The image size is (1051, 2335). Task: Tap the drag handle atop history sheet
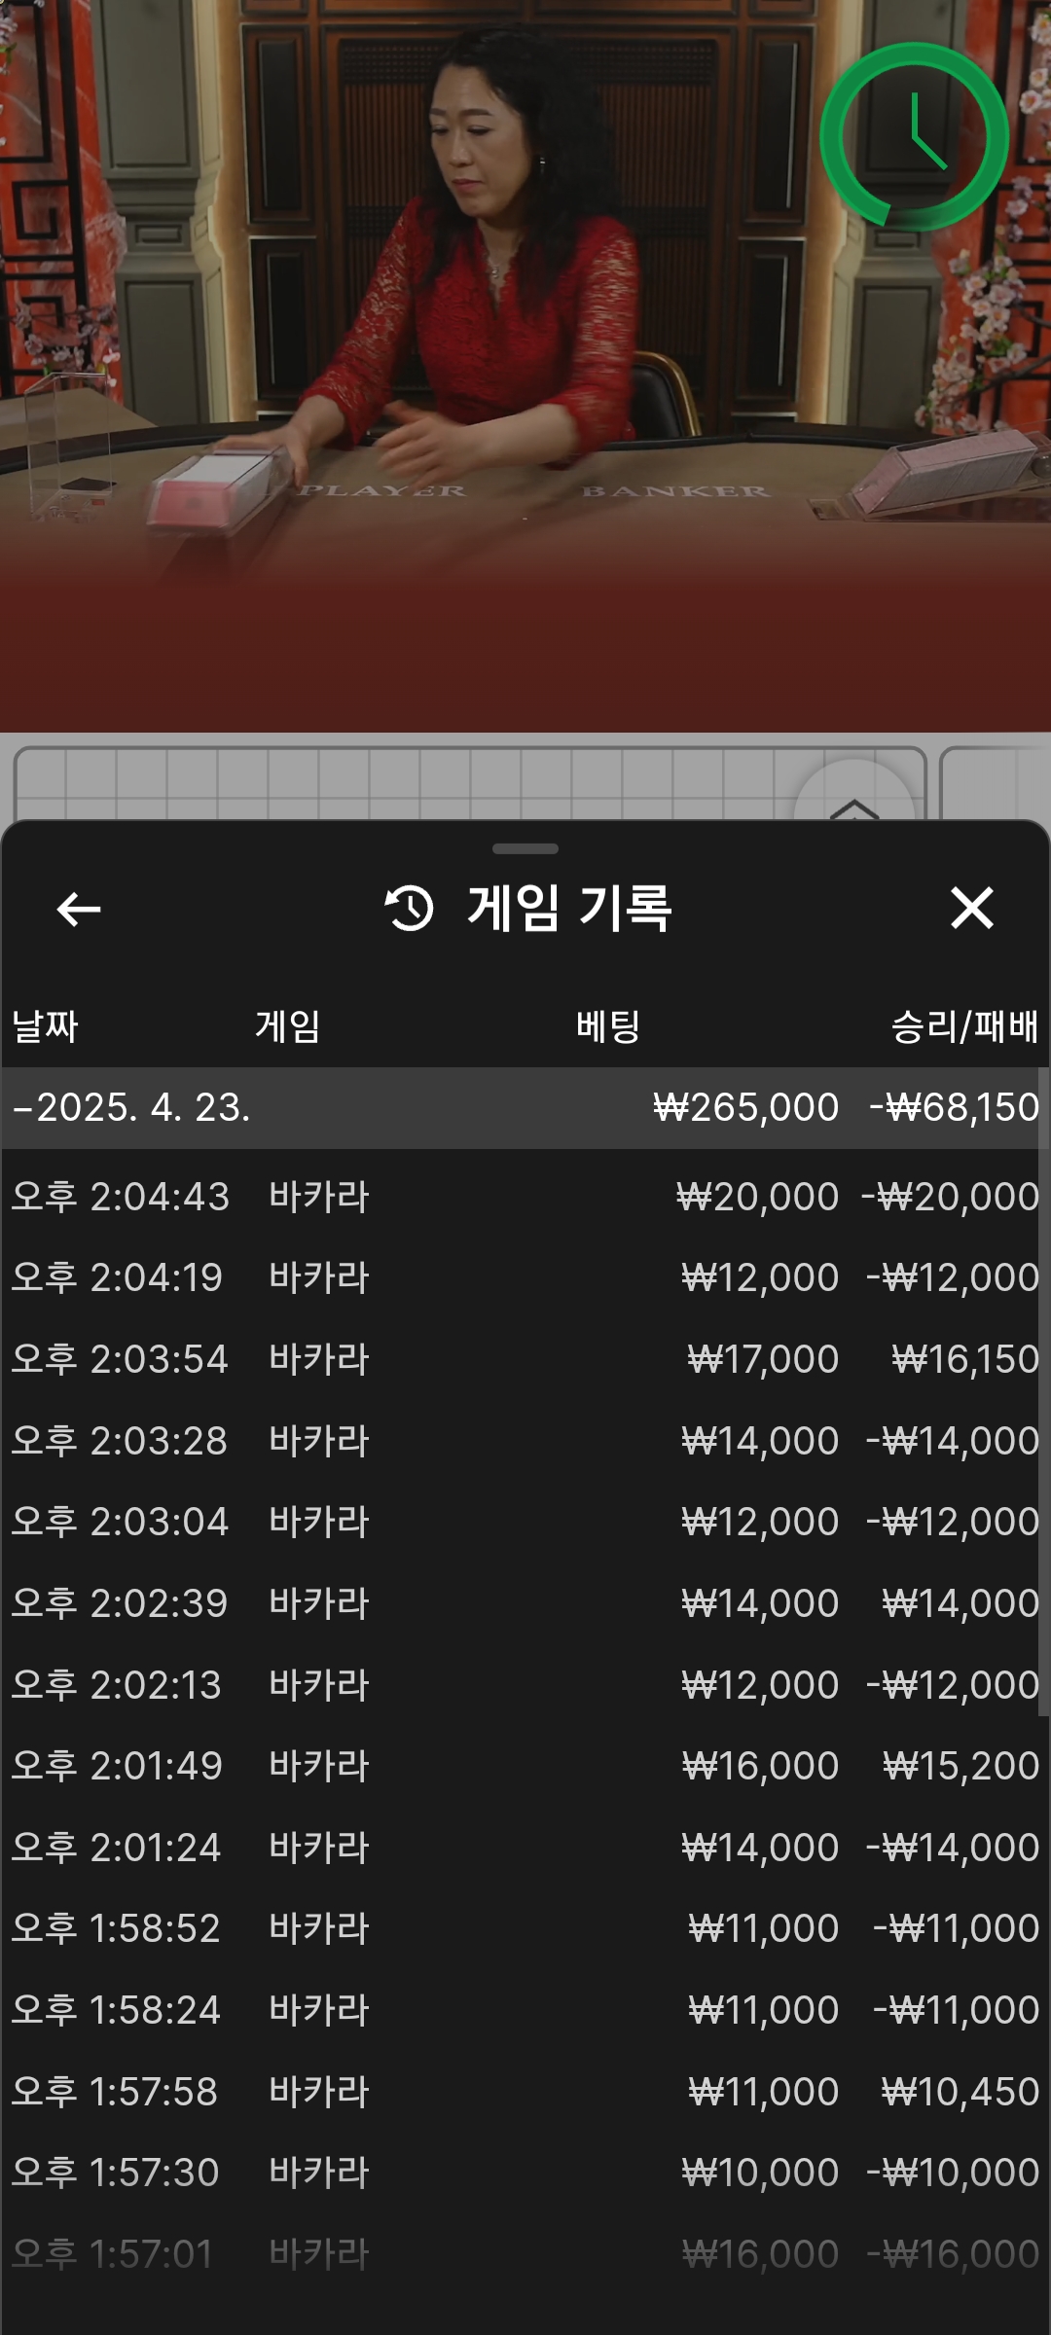[x=525, y=849]
